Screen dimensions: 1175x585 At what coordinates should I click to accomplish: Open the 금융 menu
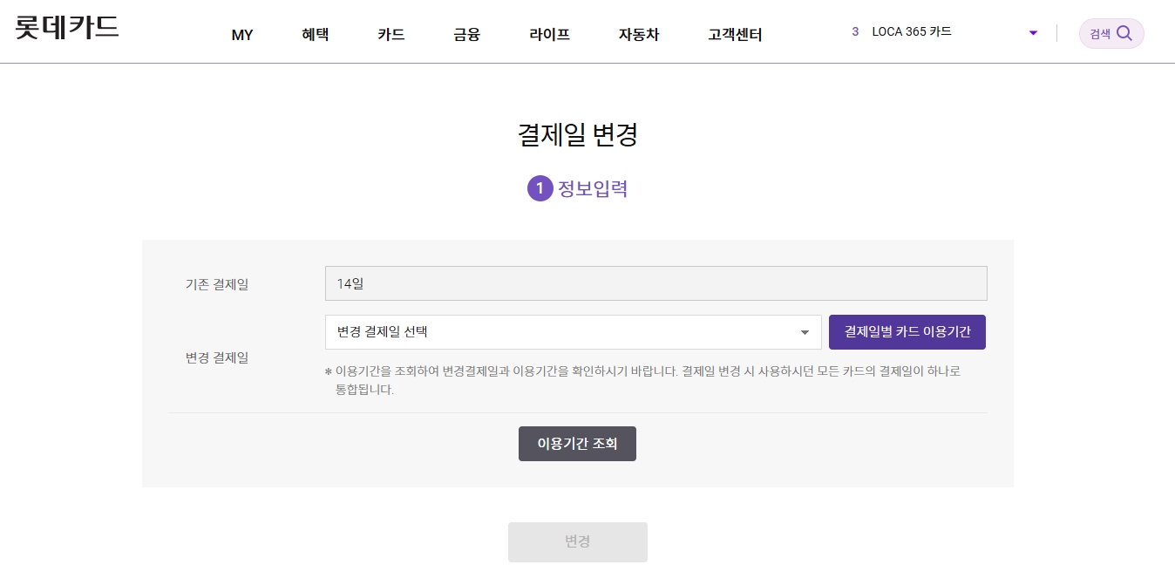(467, 35)
